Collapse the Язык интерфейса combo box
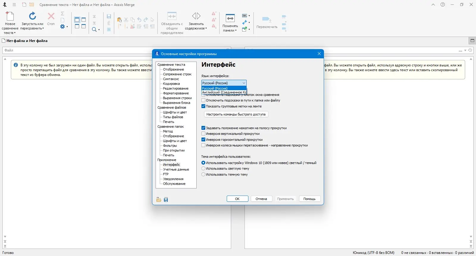 (x=244, y=83)
